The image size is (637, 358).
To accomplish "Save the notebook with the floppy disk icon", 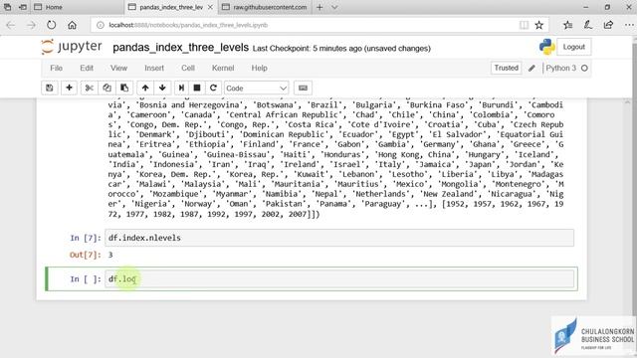I will [x=50, y=89].
